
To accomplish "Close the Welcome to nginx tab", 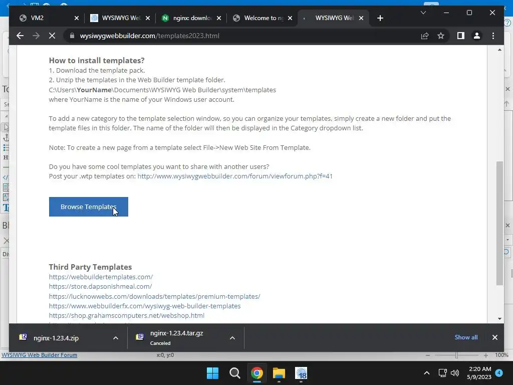I will pos(290,18).
